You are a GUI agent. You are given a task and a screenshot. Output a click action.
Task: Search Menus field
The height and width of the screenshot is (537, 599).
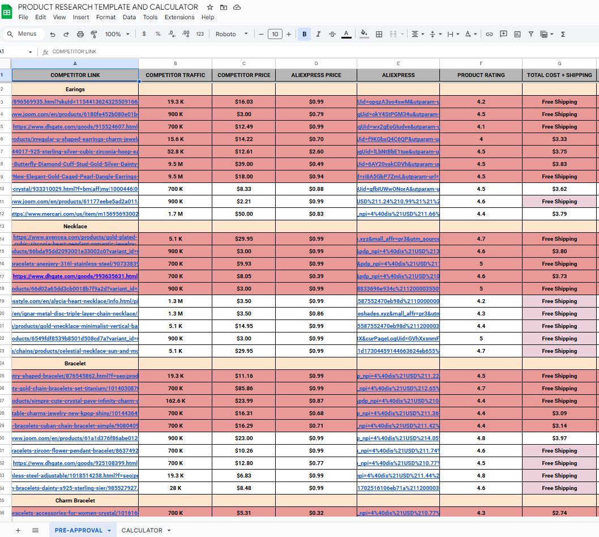point(23,34)
